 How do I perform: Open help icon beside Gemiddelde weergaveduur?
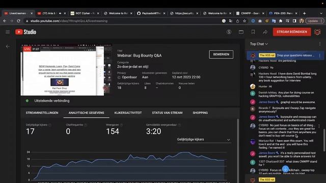tap(179, 125)
